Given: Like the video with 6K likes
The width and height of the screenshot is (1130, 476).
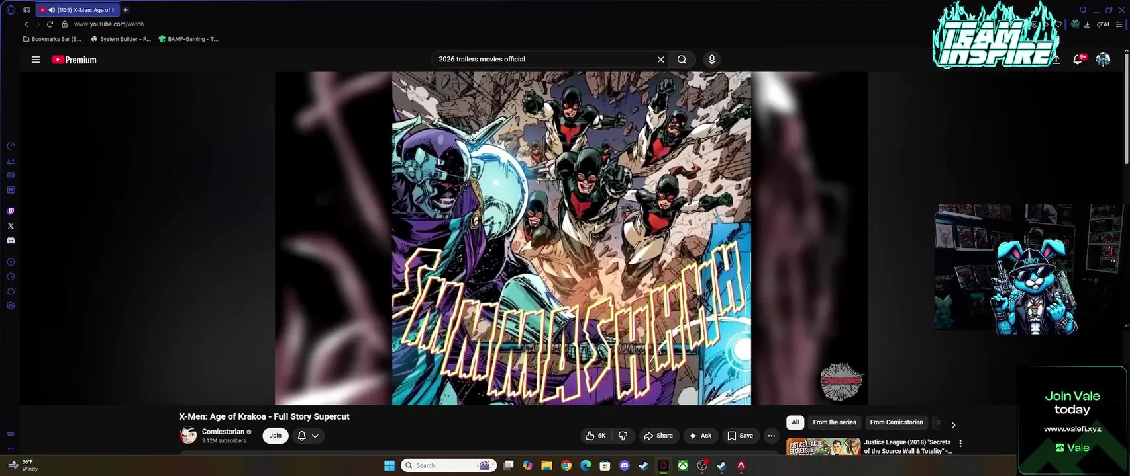Looking at the screenshot, I should click(595, 436).
